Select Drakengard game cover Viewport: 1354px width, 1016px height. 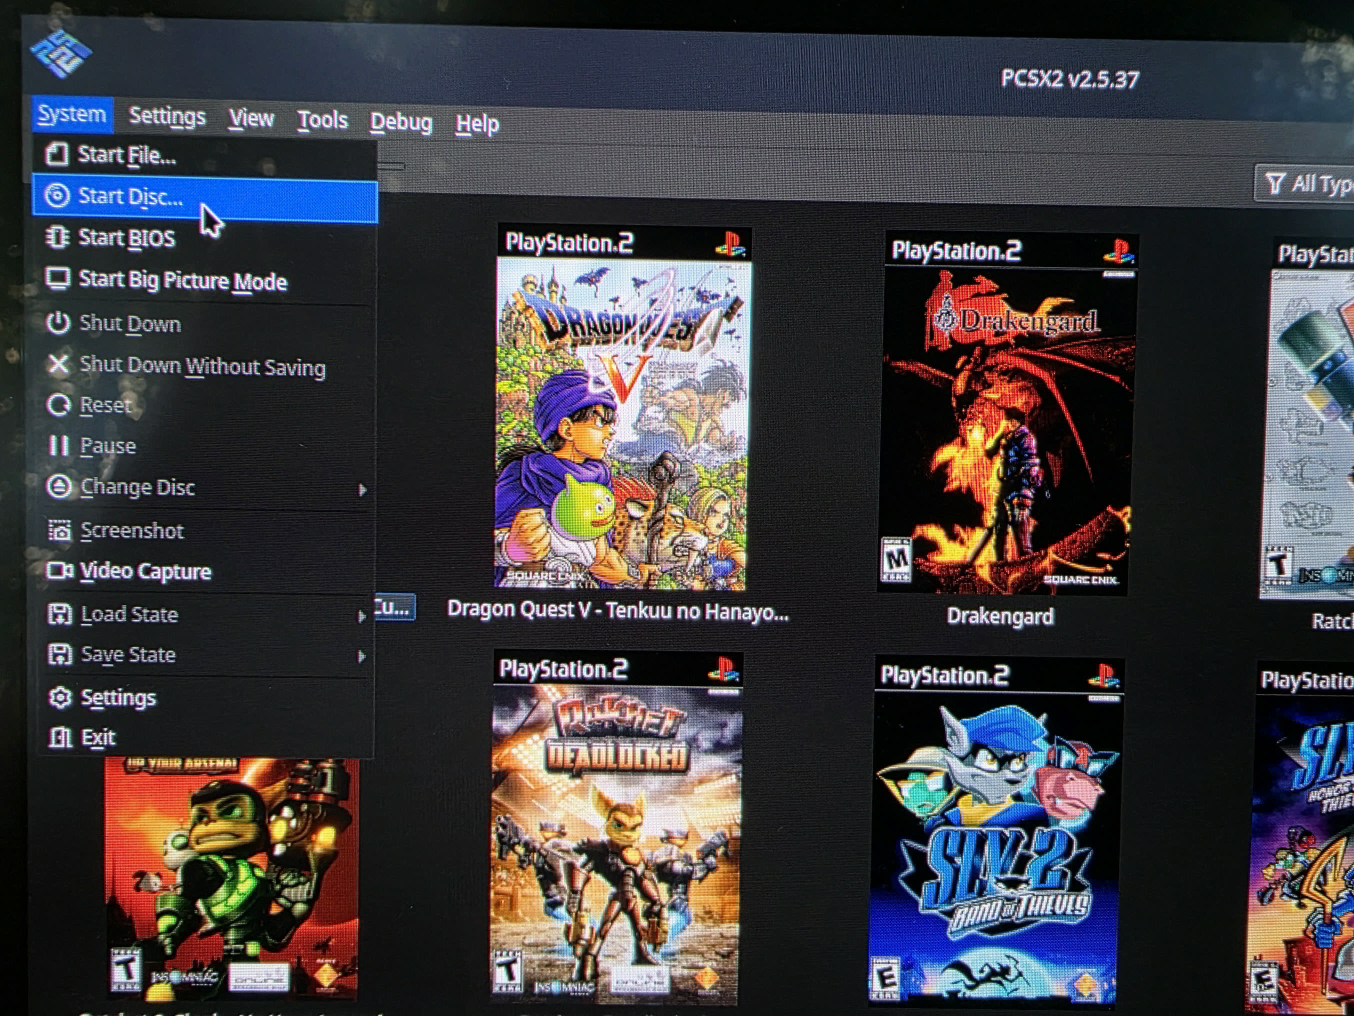tap(1007, 412)
